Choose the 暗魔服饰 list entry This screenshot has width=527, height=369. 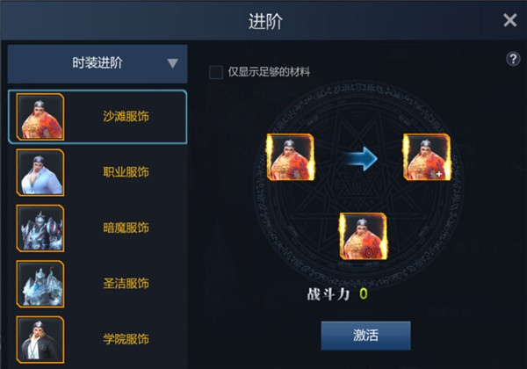[97, 228]
